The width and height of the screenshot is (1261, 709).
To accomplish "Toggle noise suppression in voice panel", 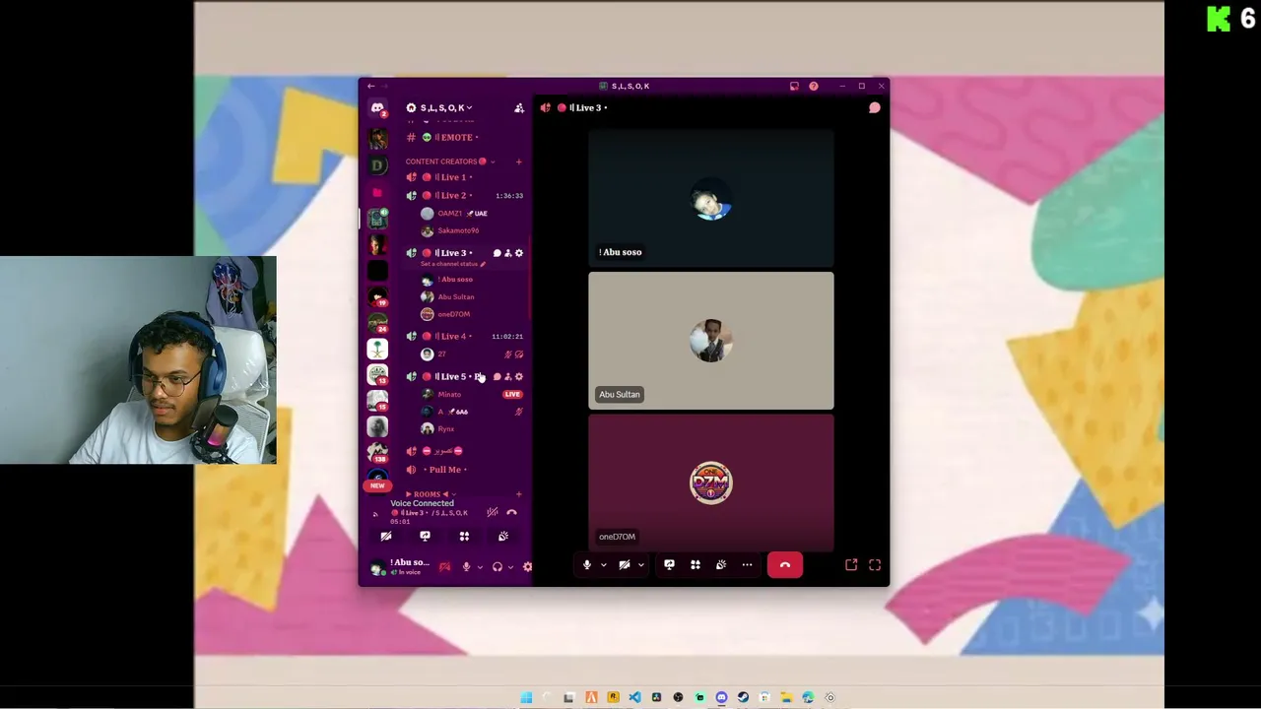I will tap(493, 512).
